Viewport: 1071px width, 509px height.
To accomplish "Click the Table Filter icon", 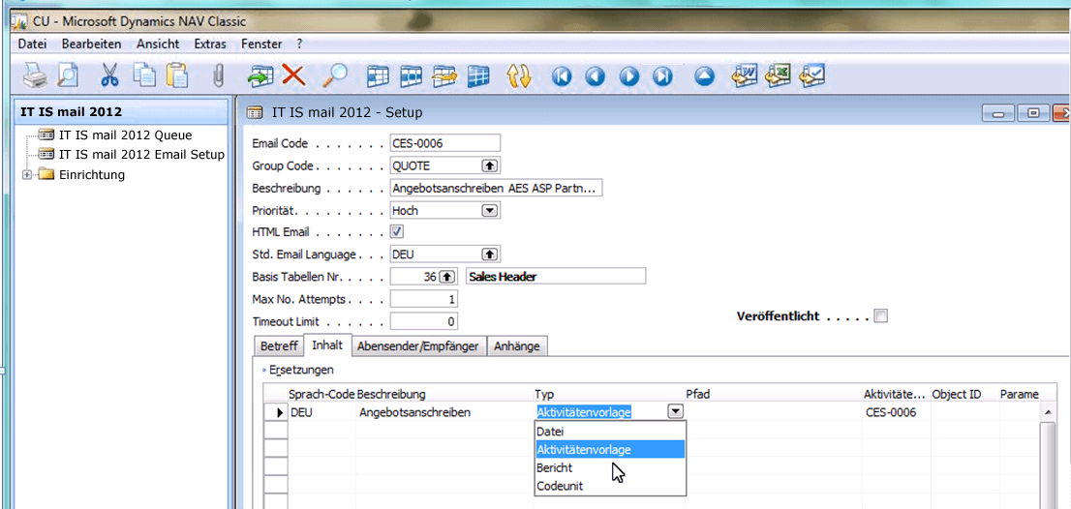I will pyautogui.click(x=412, y=75).
